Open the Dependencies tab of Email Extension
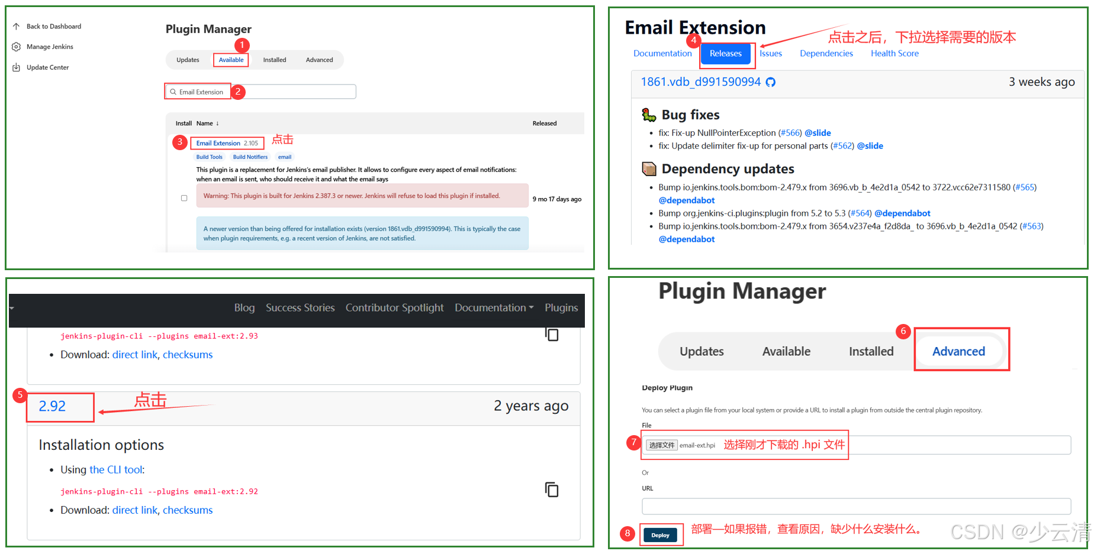This screenshot has width=1094, height=551. (x=826, y=53)
